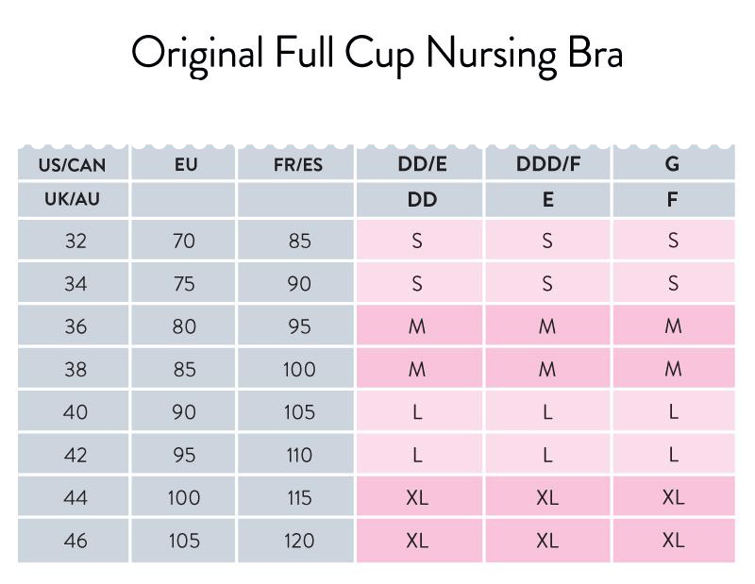755x584 pixels.
Task: Select band size 46 cell
Action: 74,541
